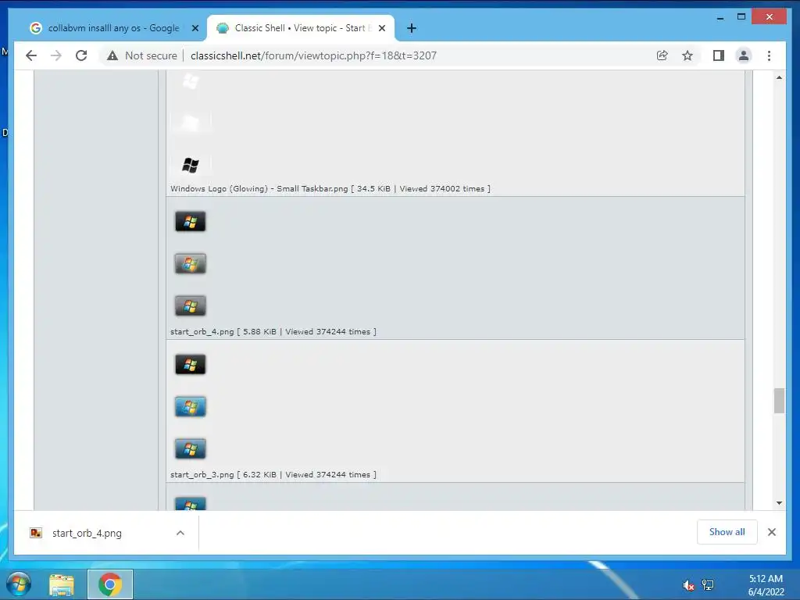Maximize the Chrome window
Image resolution: width=800 pixels, height=600 pixels.
[x=741, y=17]
